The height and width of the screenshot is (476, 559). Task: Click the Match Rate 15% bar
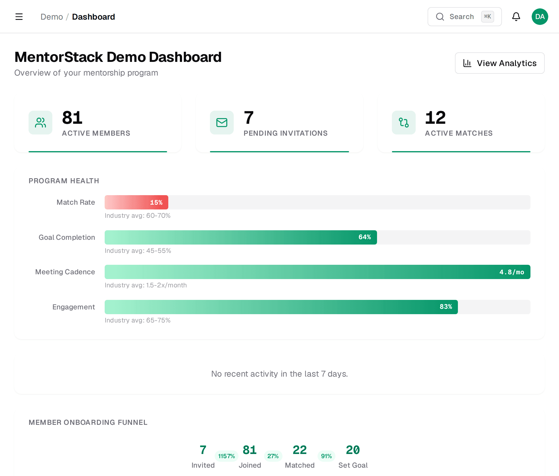(x=136, y=202)
